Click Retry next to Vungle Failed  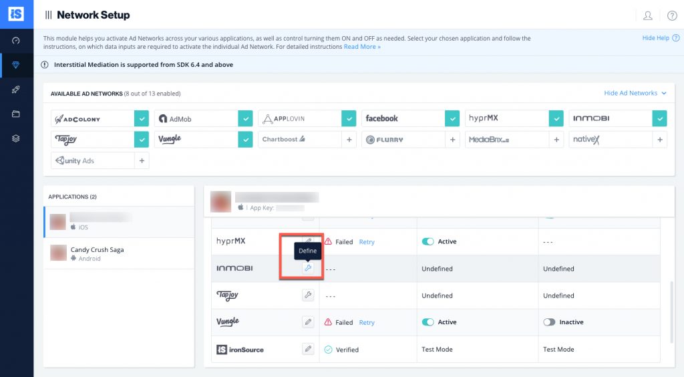point(367,322)
